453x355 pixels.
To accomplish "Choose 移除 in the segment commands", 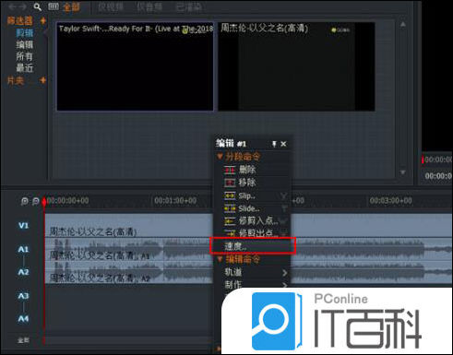I will (x=252, y=183).
